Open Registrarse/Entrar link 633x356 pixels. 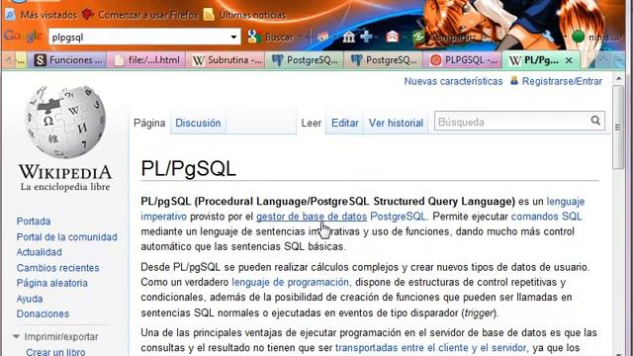(x=562, y=81)
